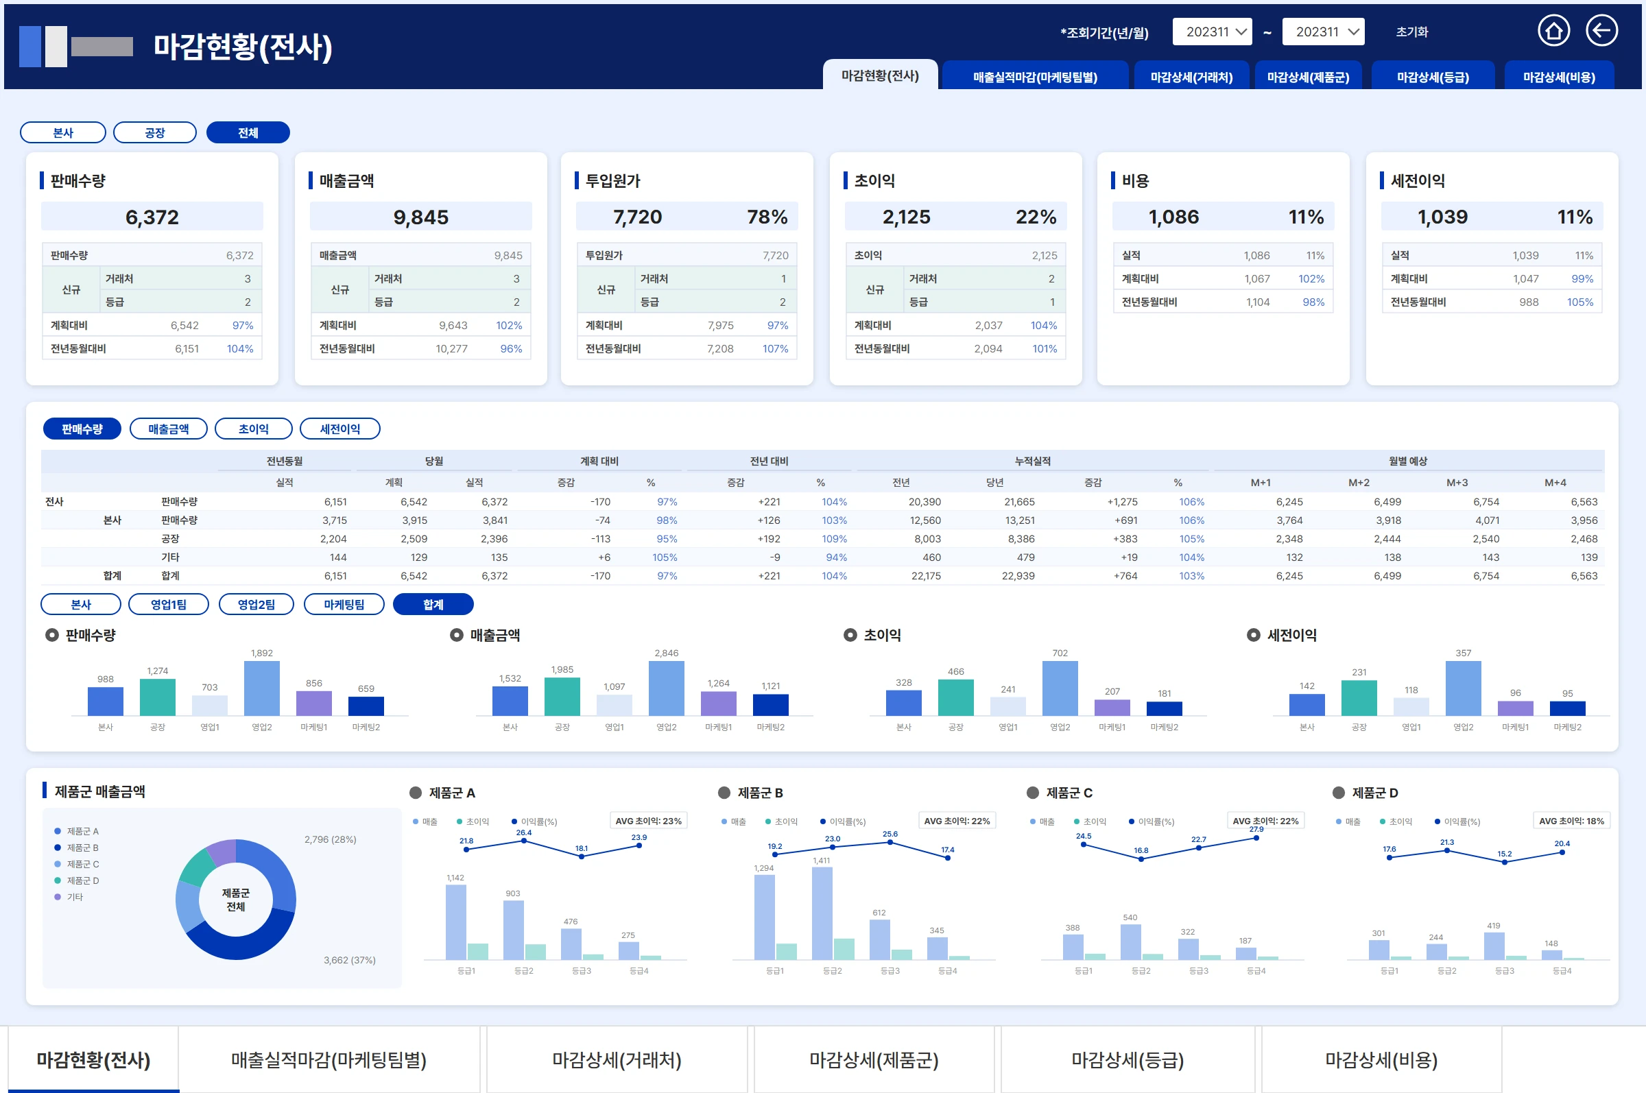The image size is (1646, 1093).
Task: Click the gray circle icon beside 제품군 B
Action: tap(724, 793)
